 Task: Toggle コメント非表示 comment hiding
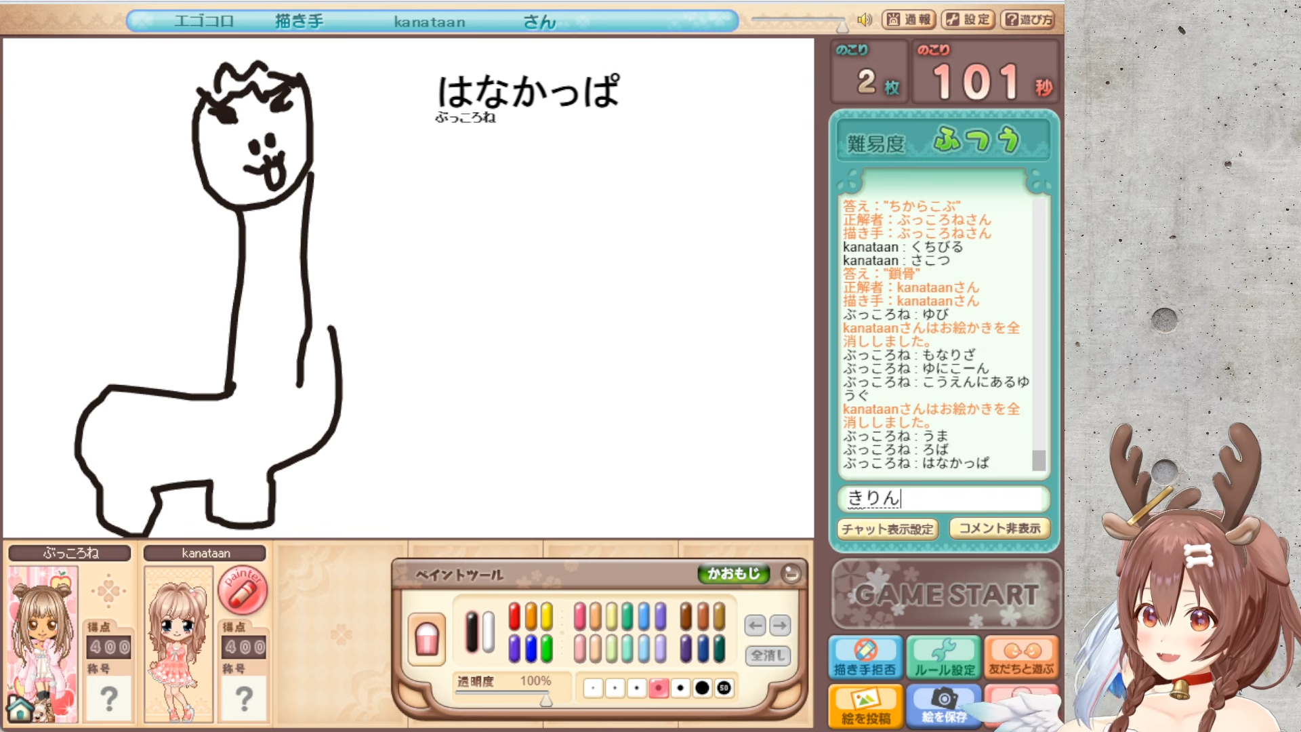(x=999, y=528)
